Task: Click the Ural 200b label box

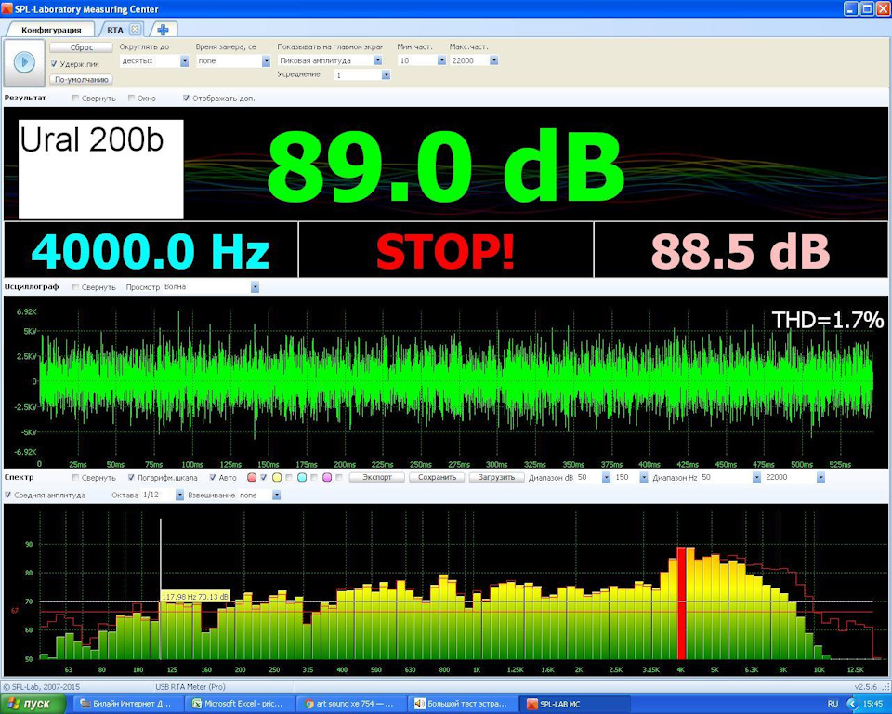Action: click(100, 169)
